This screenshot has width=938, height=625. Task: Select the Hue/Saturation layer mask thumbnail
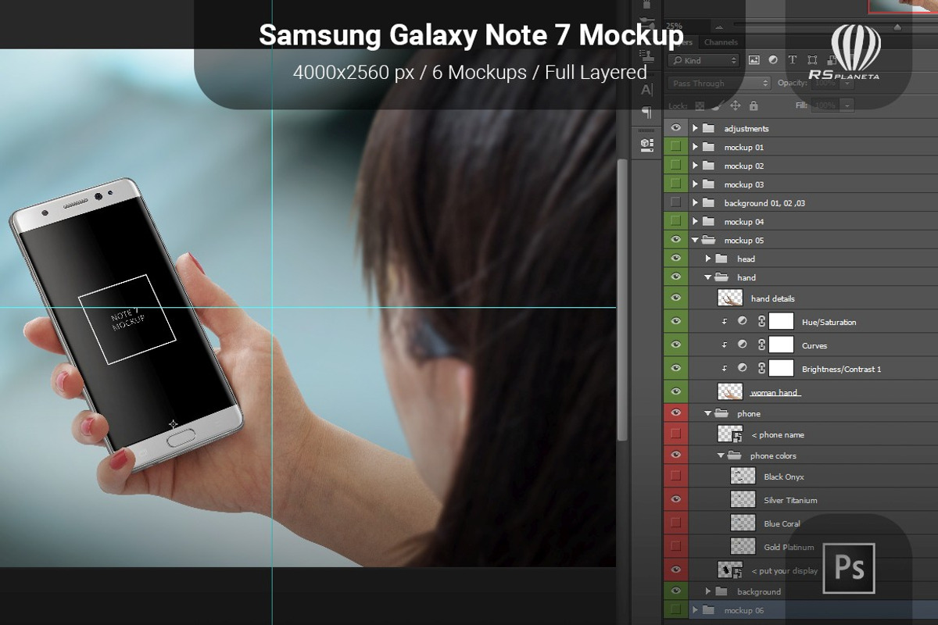coord(781,321)
